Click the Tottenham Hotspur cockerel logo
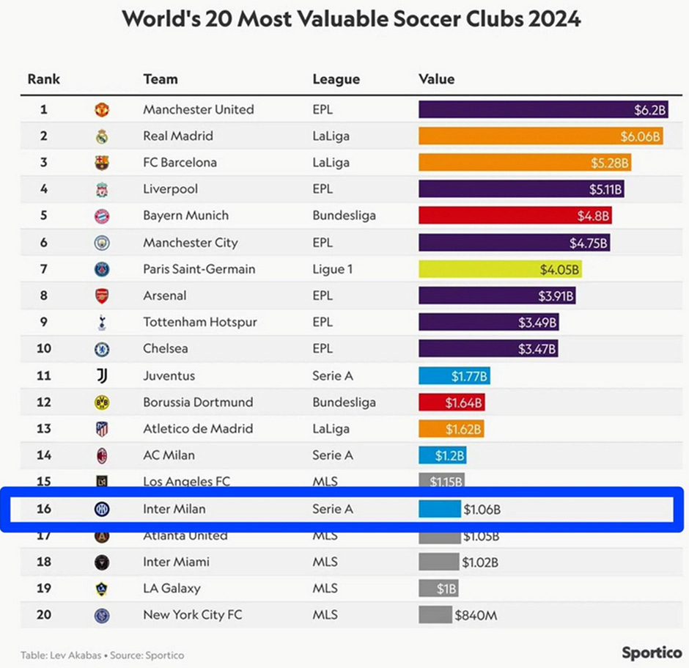 (x=102, y=322)
